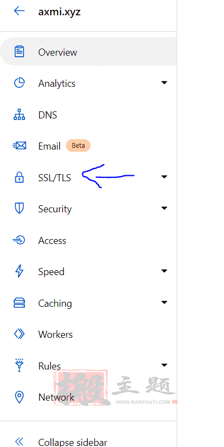Click the Email envelope icon
The height and width of the screenshot is (447, 224).
pyautogui.click(x=20, y=146)
